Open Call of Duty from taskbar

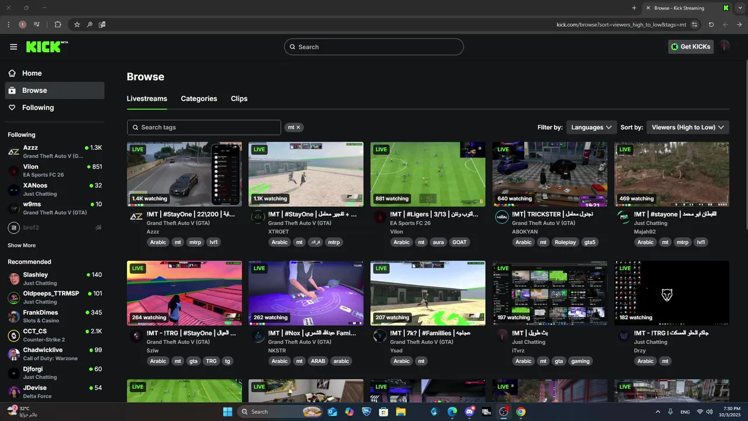coord(486,412)
